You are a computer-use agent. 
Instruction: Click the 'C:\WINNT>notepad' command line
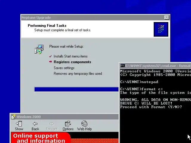(139, 82)
